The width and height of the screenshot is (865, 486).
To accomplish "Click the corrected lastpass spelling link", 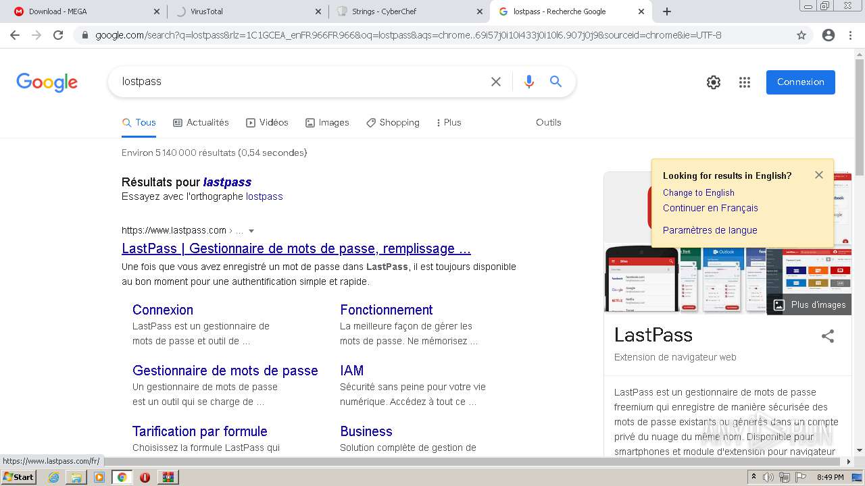I will [227, 182].
